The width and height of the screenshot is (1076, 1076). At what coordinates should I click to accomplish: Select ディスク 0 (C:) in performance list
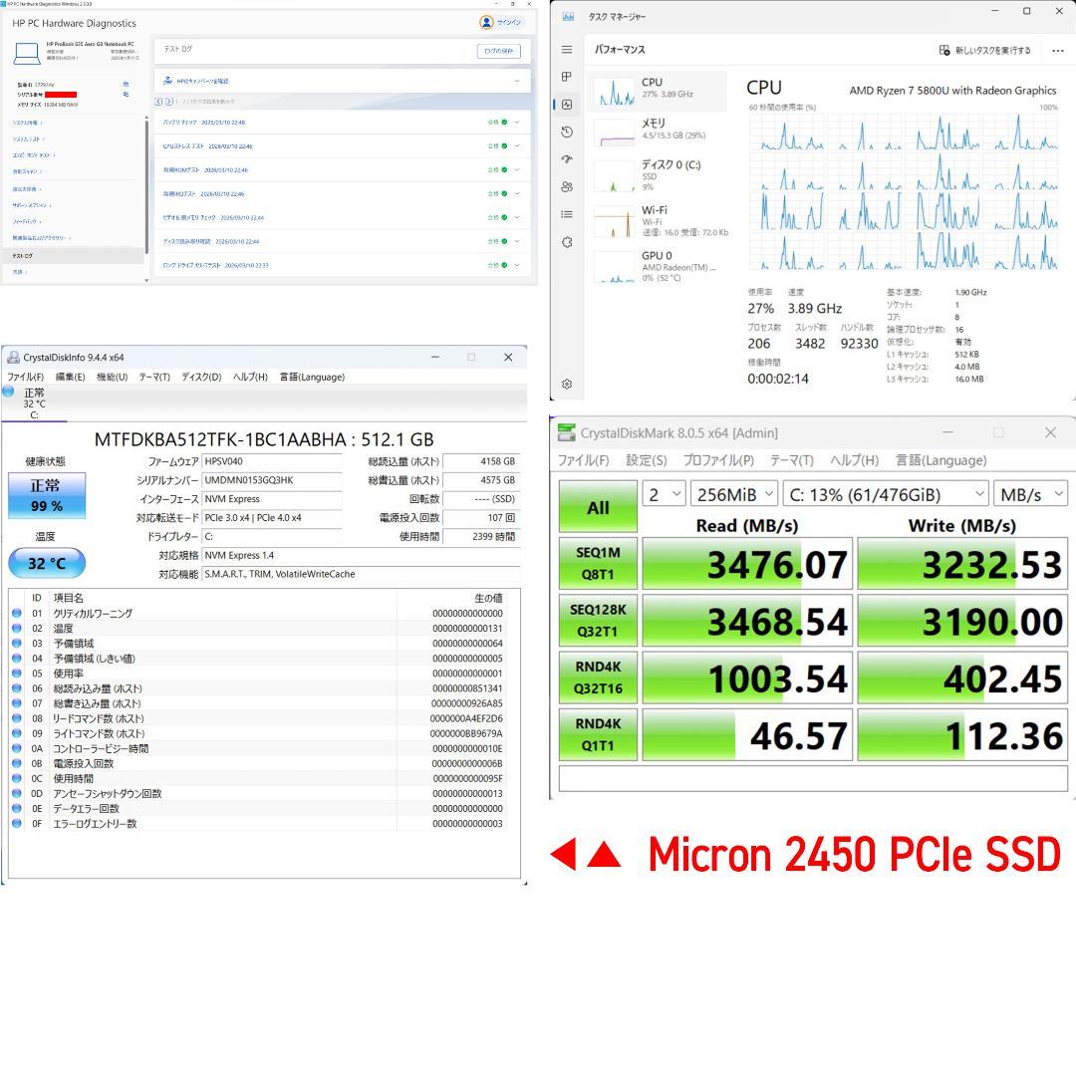661,174
